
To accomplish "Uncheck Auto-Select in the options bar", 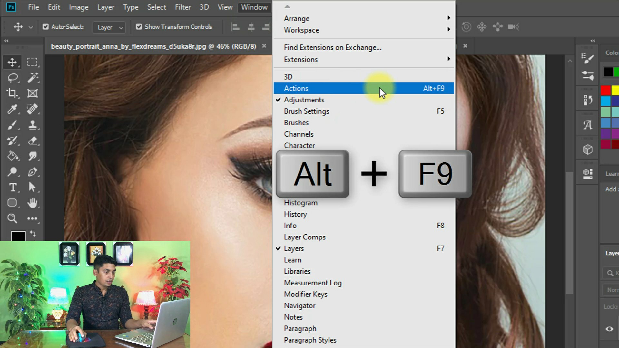I will (46, 27).
